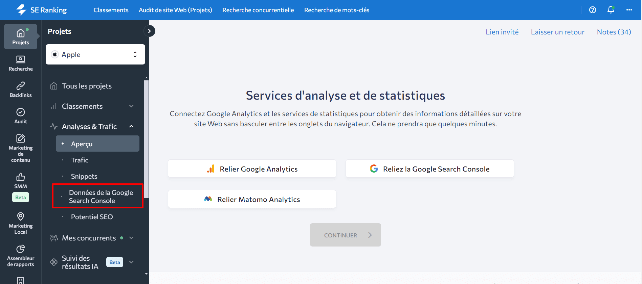Select Trafic under Analyses & Trafic

(80, 160)
